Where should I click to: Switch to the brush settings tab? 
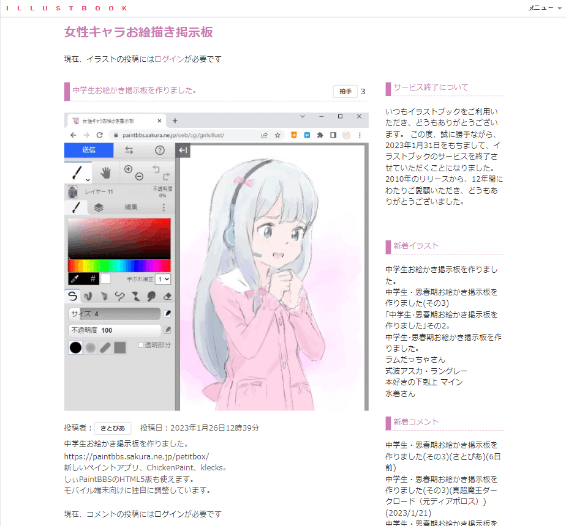coord(76,207)
